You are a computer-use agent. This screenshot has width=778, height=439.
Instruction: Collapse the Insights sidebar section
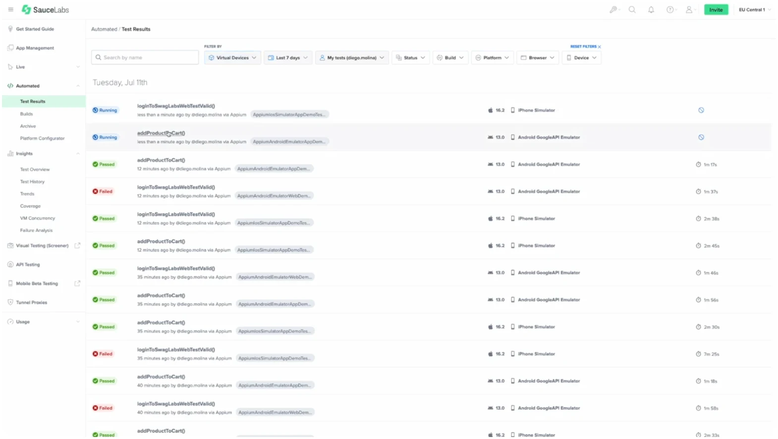point(44,154)
